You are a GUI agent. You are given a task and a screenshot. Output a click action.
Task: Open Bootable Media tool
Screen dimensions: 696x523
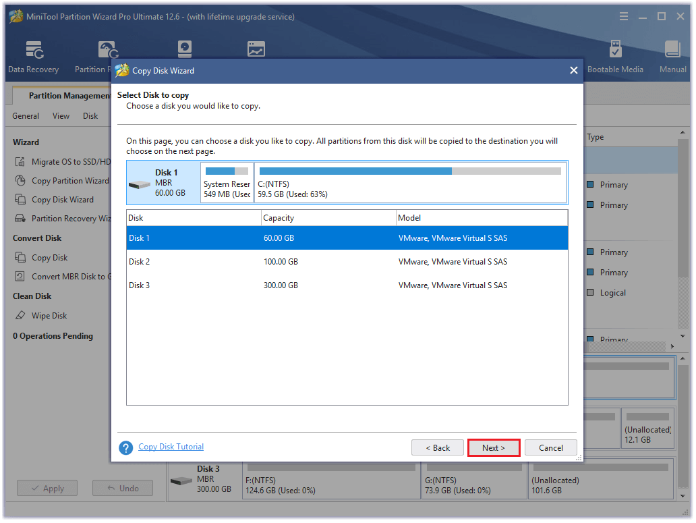(614, 51)
